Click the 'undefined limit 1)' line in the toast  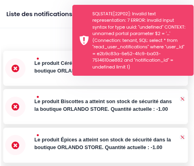[x=111, y=67]
